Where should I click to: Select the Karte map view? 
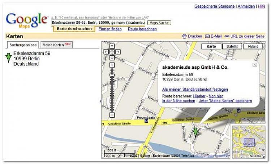pyautogui.click(x=211, y=46)
